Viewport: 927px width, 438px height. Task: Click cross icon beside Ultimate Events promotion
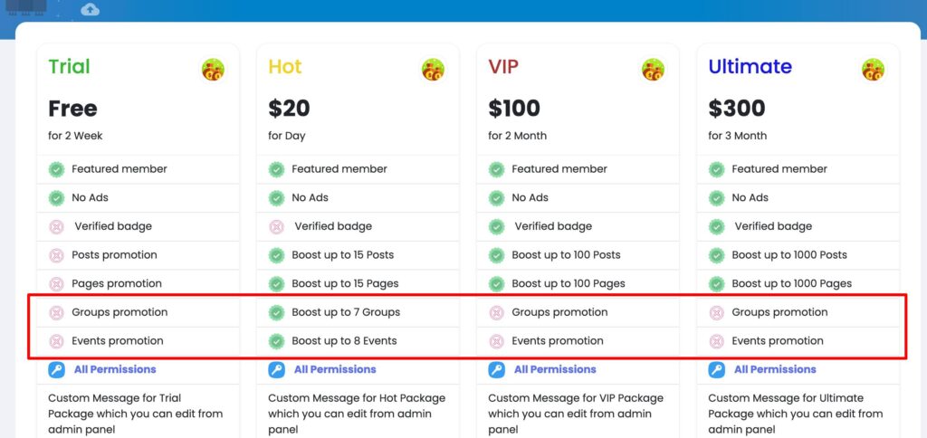(x=716, y=341)
